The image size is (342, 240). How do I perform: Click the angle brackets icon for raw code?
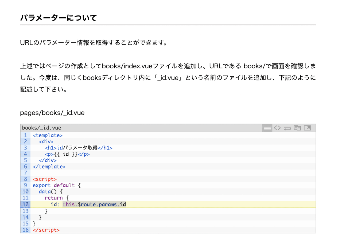[x=277, y=128]
